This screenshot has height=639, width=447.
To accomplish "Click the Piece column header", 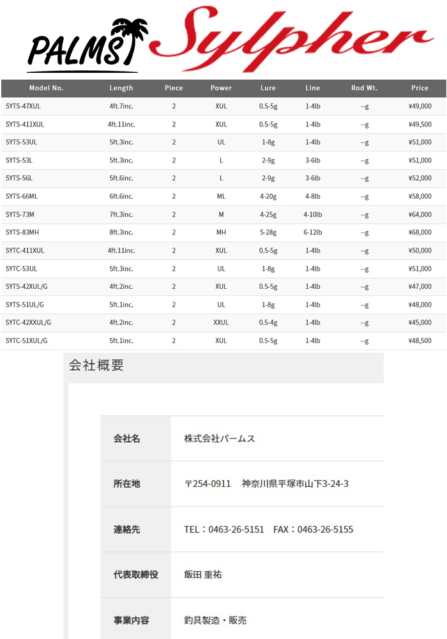I will tap(174, 88).
